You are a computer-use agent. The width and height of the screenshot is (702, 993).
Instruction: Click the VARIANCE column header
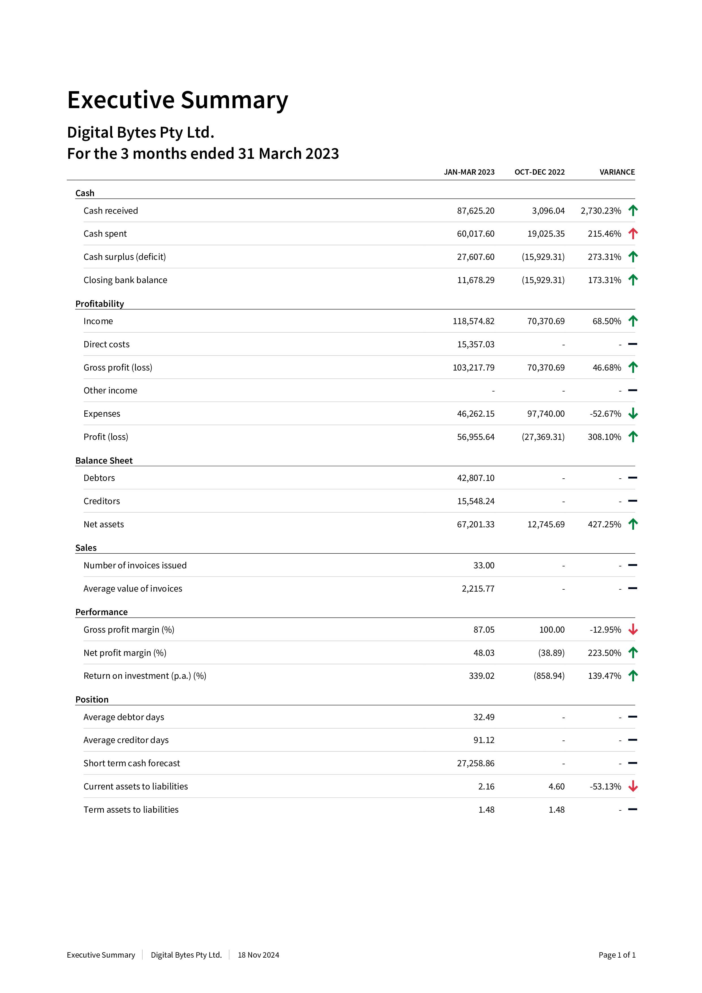617,172
